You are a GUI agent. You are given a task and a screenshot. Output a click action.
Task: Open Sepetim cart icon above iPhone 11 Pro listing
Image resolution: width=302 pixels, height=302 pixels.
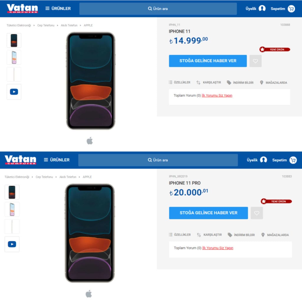293,160
